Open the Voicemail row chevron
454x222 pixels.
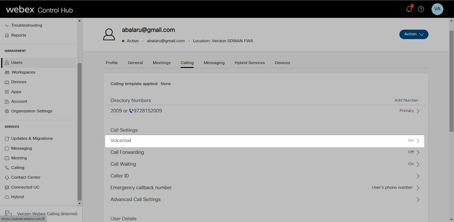point(418,141)
